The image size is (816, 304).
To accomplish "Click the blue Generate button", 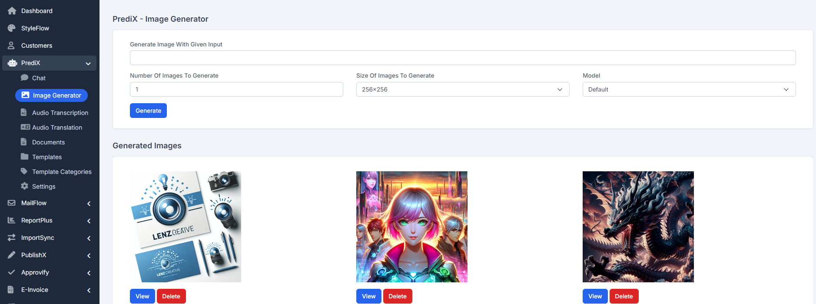I will tap(148, 111).
